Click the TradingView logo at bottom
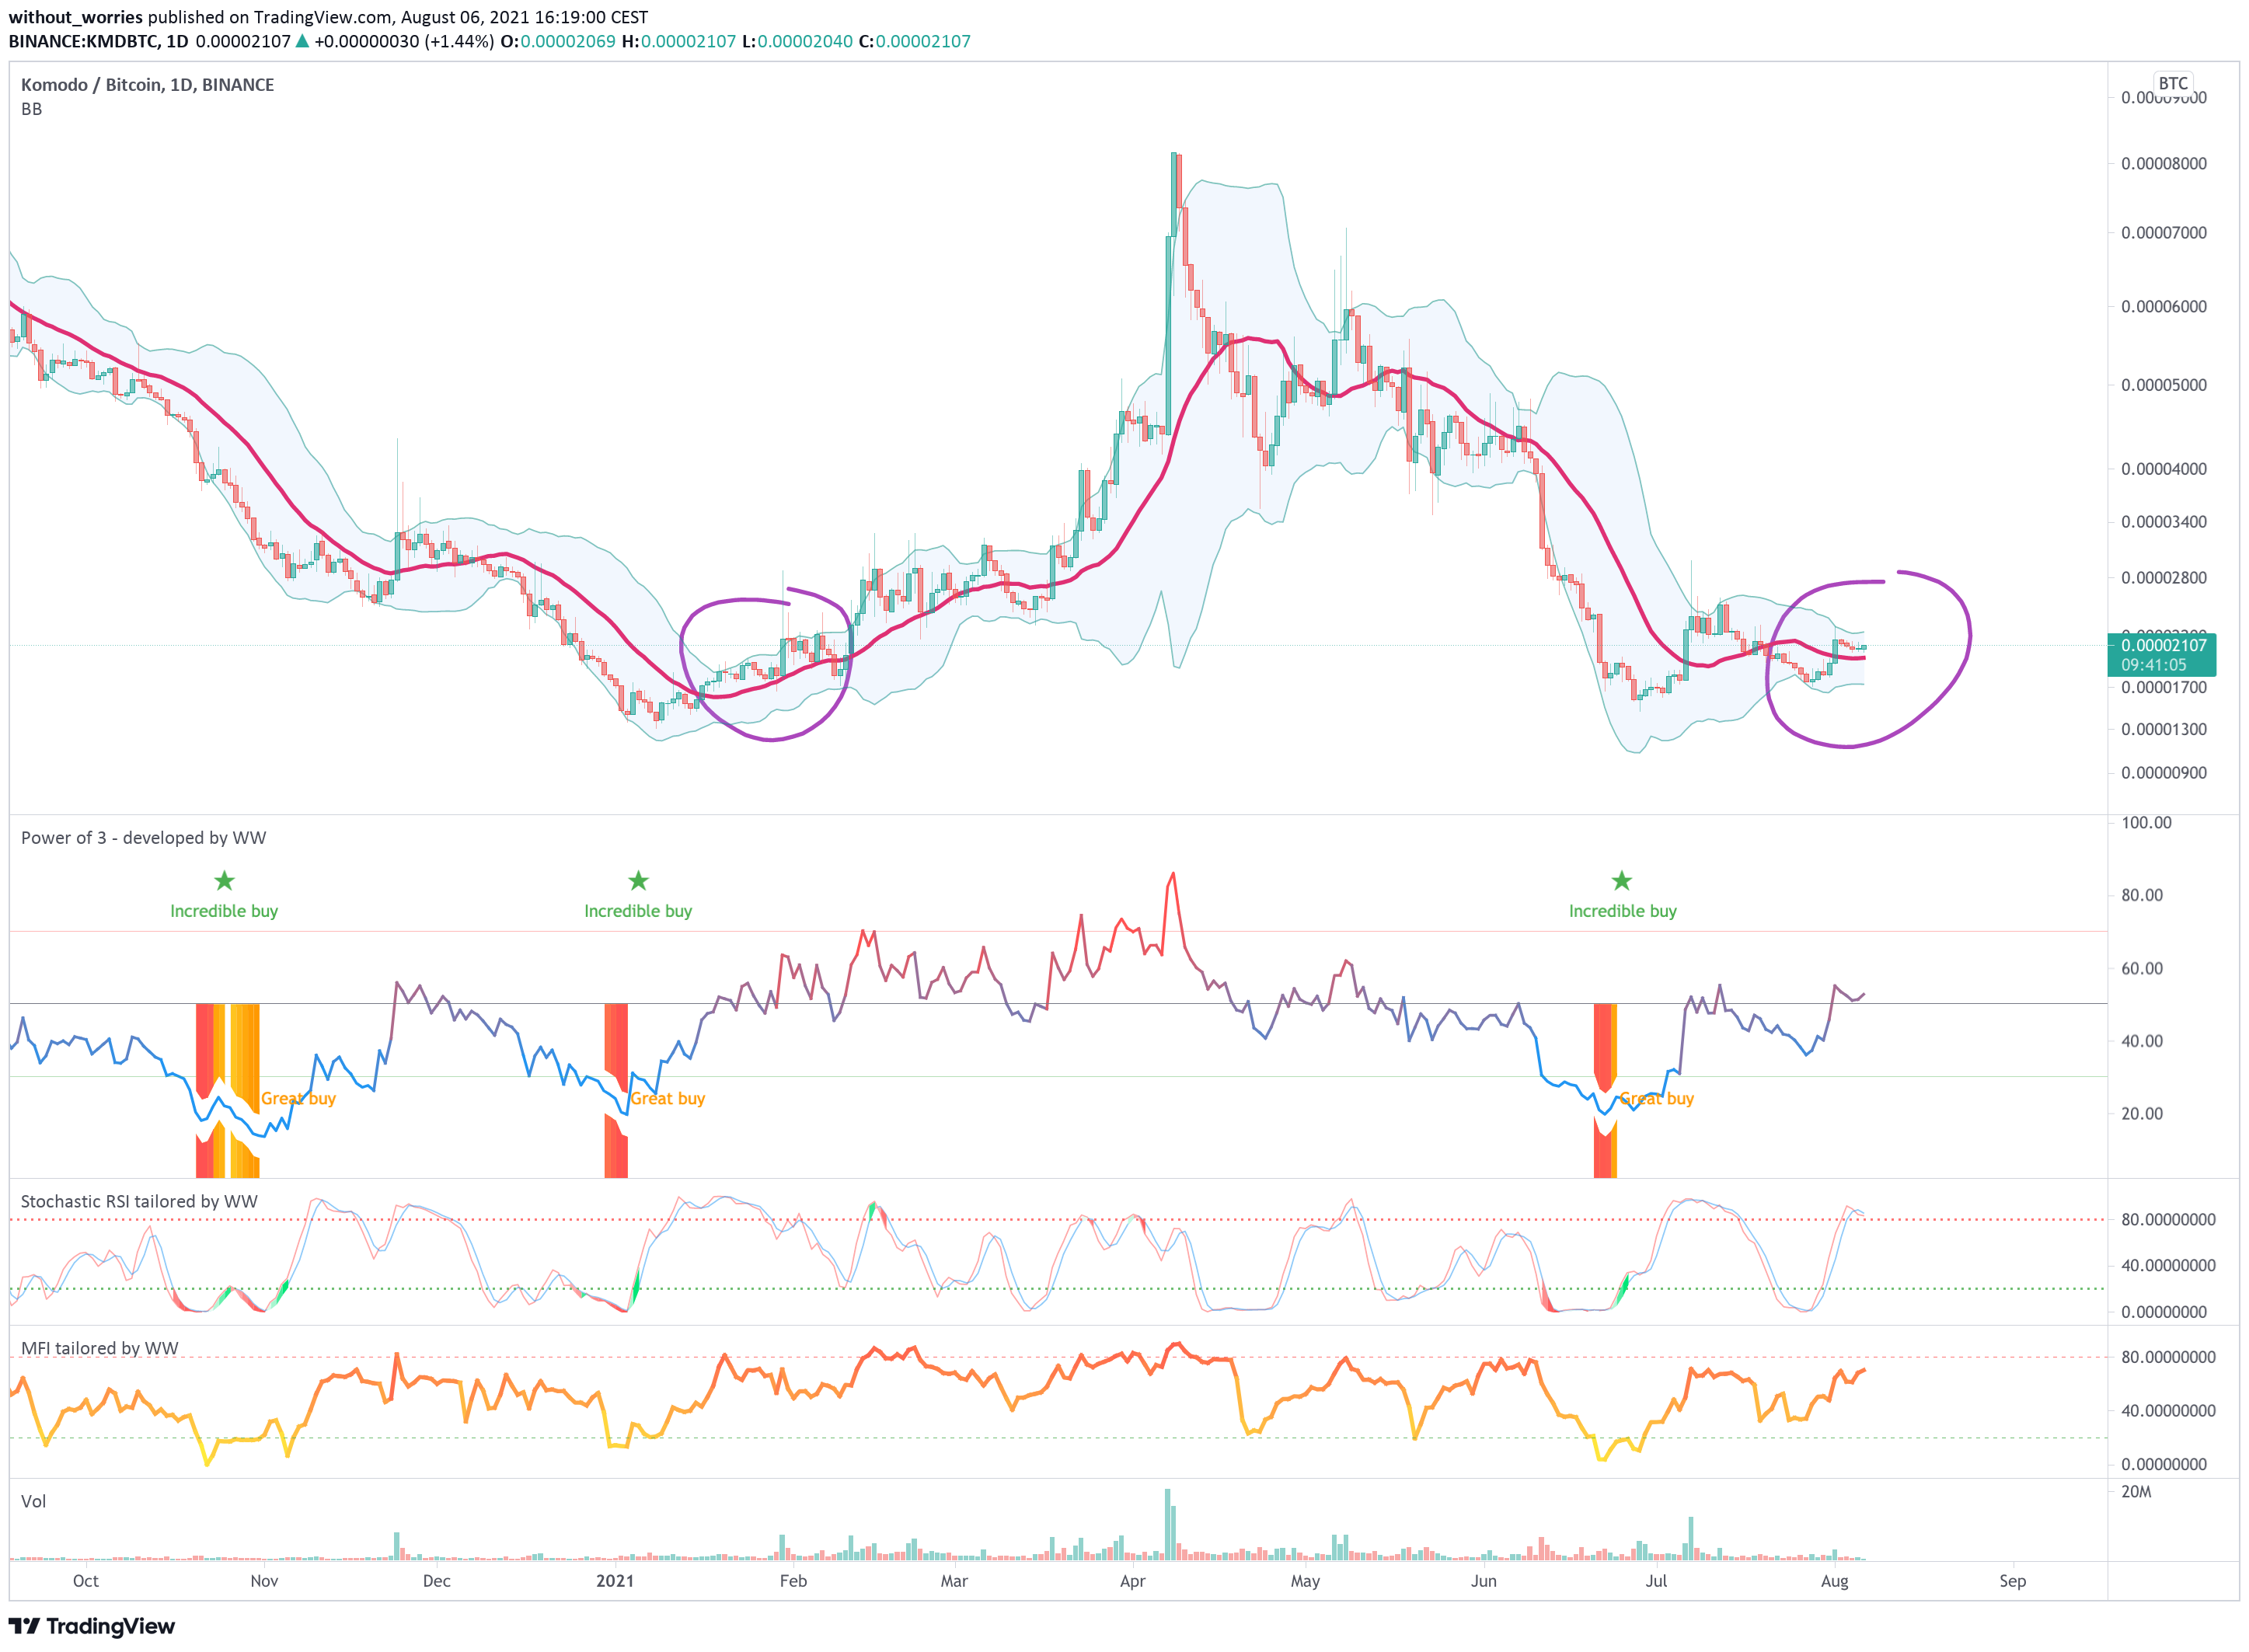2249x1652 pixels. (x=91, y=1626)
